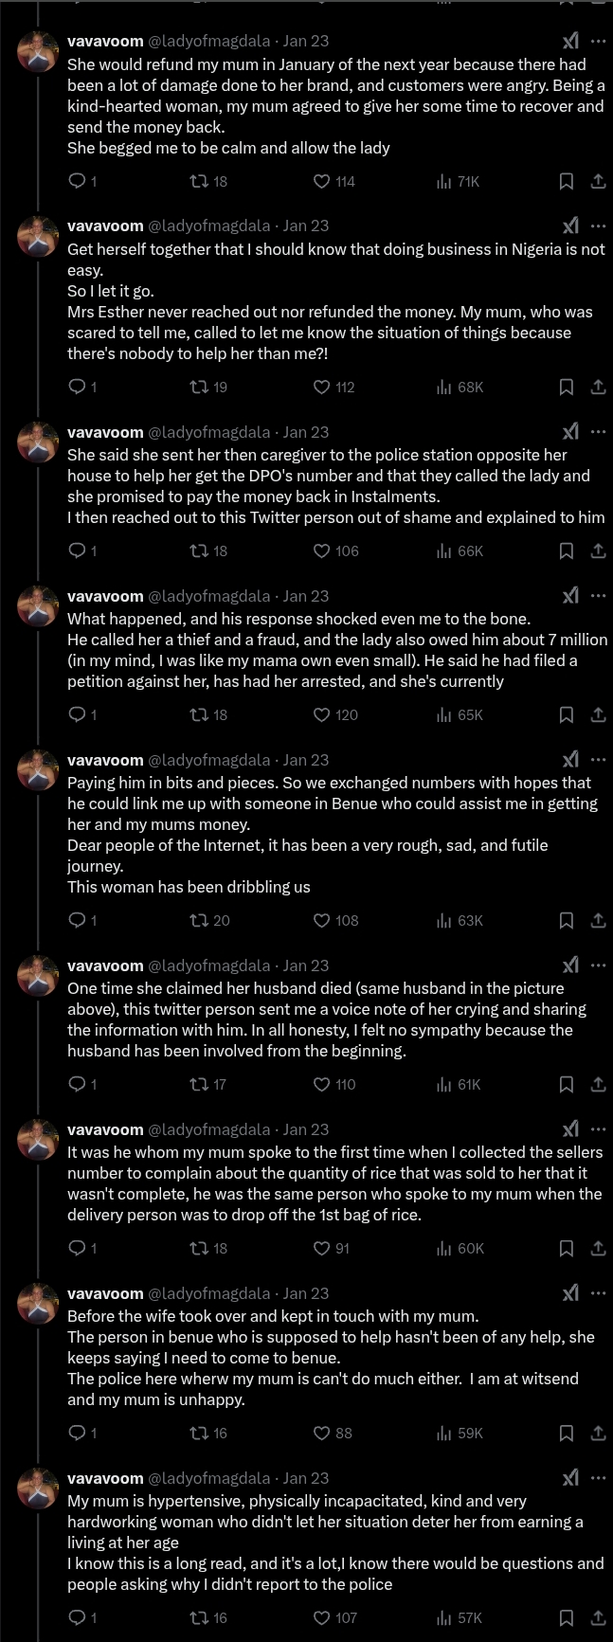The height and width of the screenshot is (1642, 613).
Task: Like the tweet about the DPO's number
Action: pos(322,550)
